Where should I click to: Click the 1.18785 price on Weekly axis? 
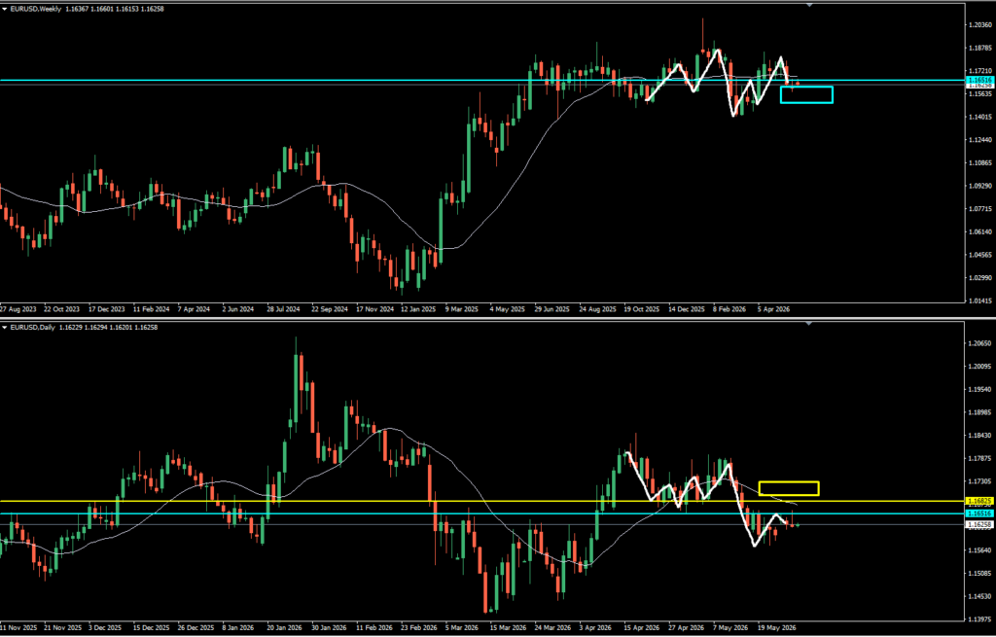point(980,49)
